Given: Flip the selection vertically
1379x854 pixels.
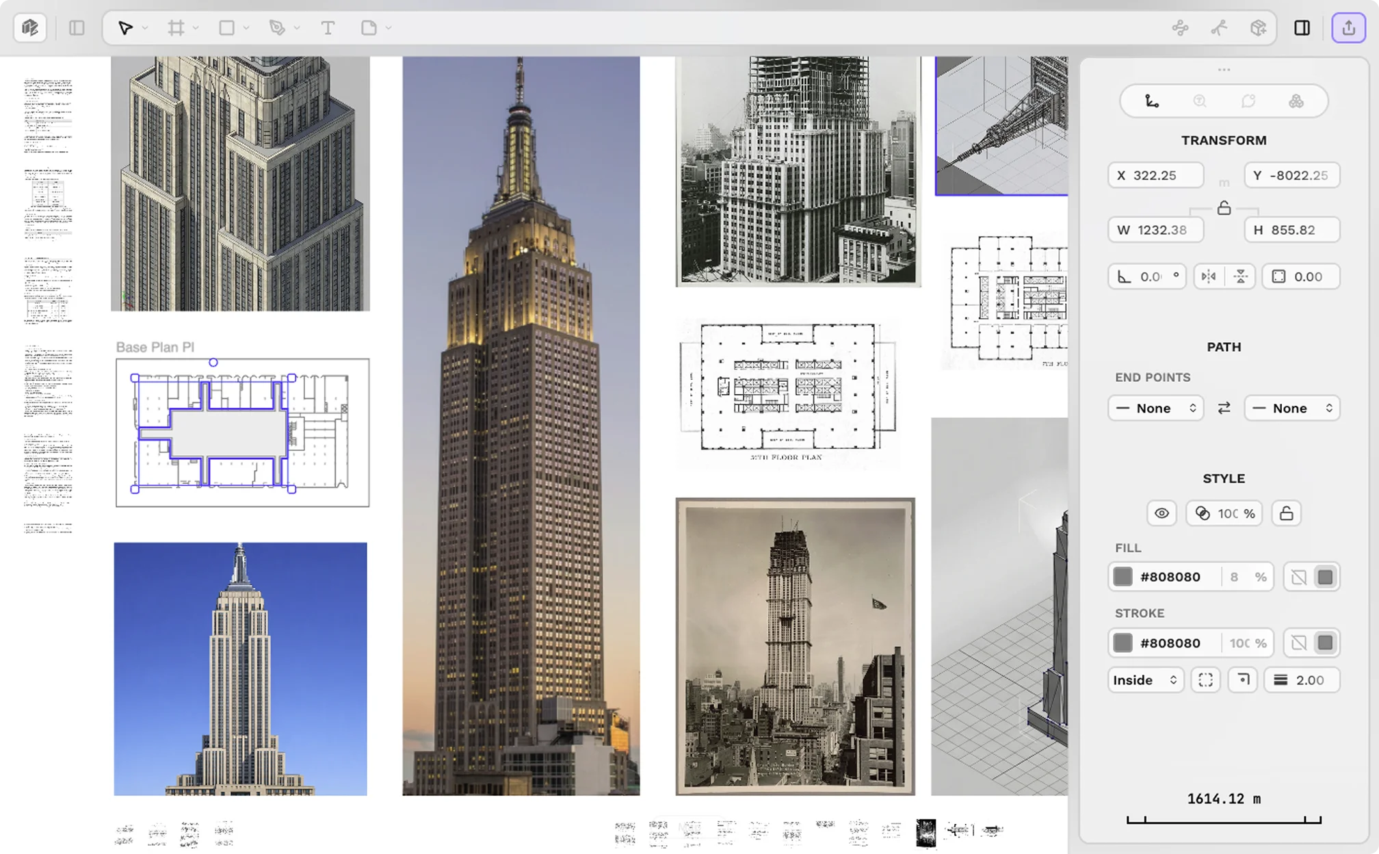Looking at the screenshot, I should pyautogui.click(x=1240, y=276).
